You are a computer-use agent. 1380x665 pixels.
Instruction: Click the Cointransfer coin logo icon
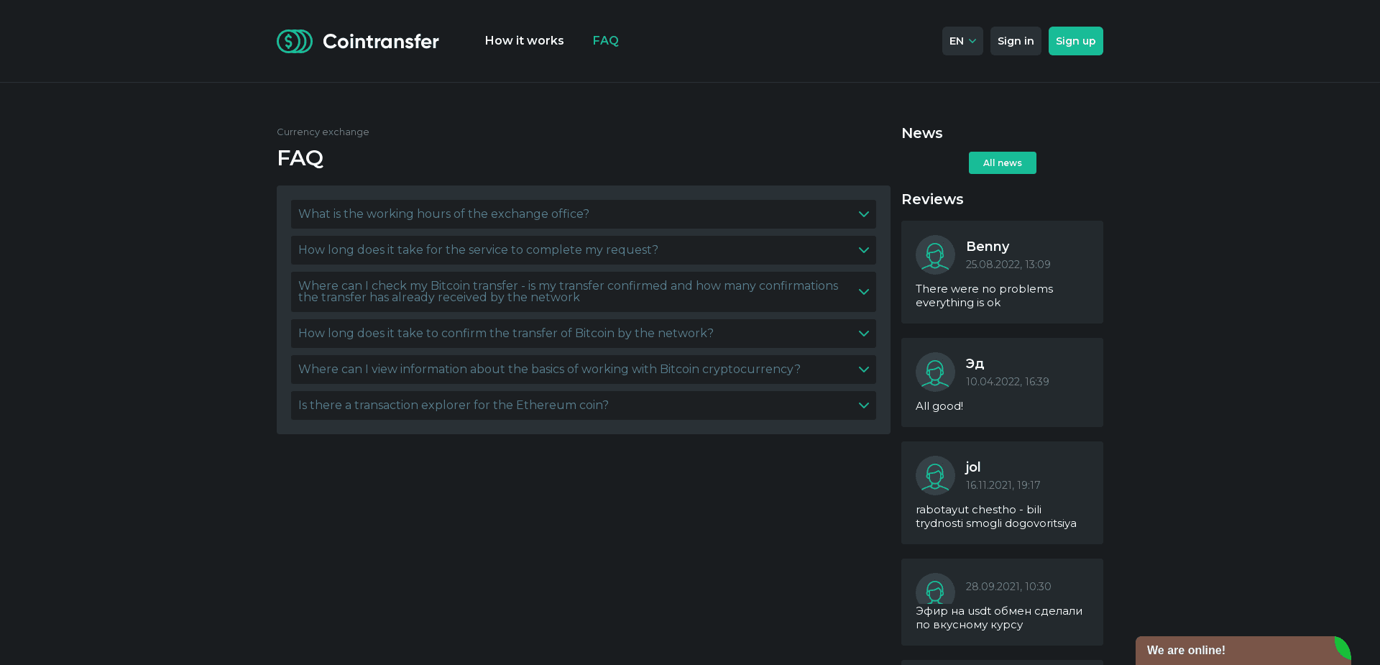coord(294,41)
